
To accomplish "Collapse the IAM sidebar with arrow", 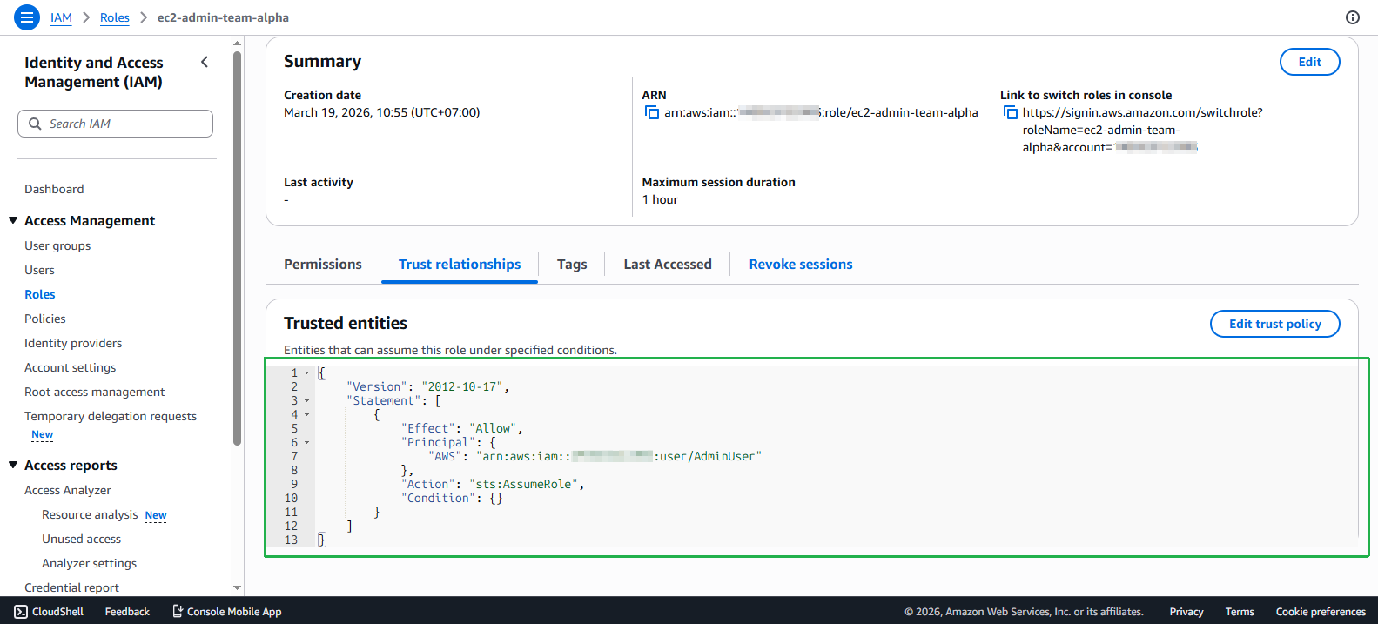I will pyautogui.click(x=205, y=62).
